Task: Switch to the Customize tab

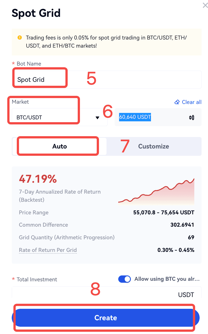Action: (x=153, y=146)
